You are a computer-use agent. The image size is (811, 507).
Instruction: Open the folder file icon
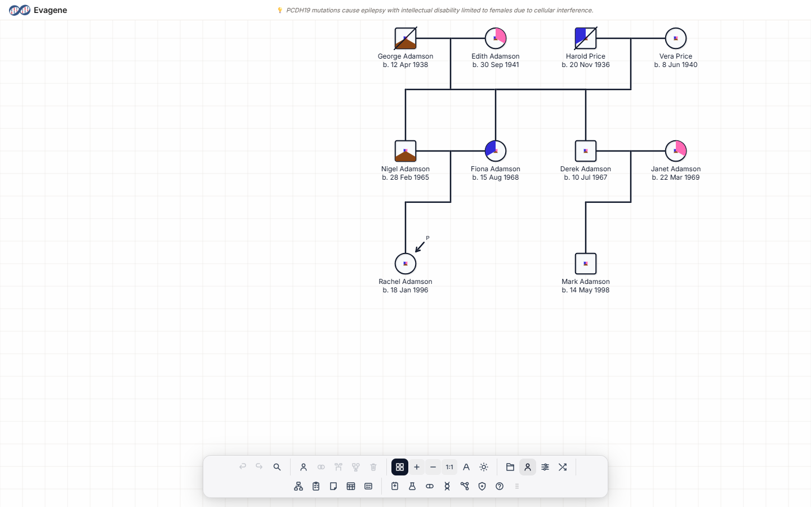coord(510,467)
